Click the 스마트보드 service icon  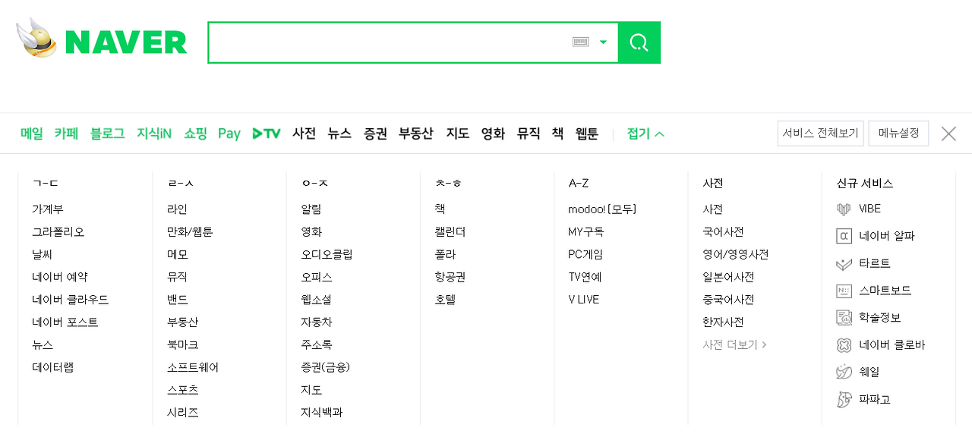844,291
